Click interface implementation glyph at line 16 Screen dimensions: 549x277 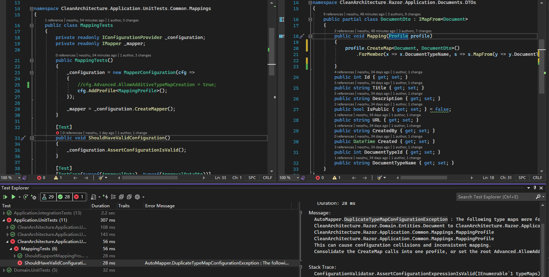pos(282,19)
